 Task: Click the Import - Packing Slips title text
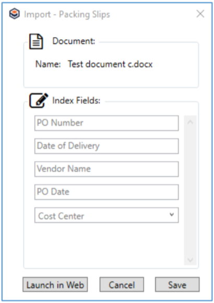67,15
